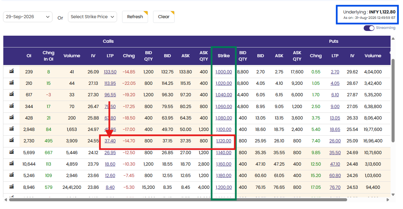
Task: Open the 29-Sep-2026 expiry date dropdown
Action: tap(28, 17)
